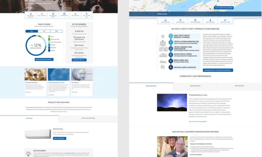This screenshot has width=262, height=157.
Task: Click the Start or Stop Service truck icon
Action: 42,14
